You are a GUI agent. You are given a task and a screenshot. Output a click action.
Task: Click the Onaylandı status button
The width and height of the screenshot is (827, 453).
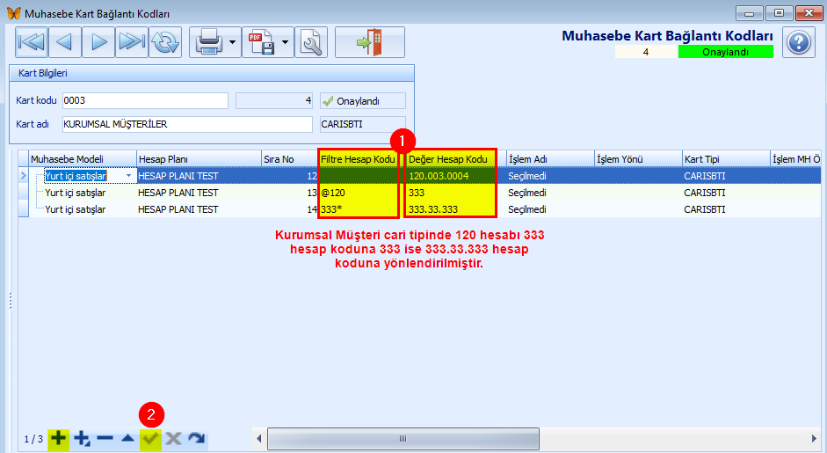pos(363,101)
